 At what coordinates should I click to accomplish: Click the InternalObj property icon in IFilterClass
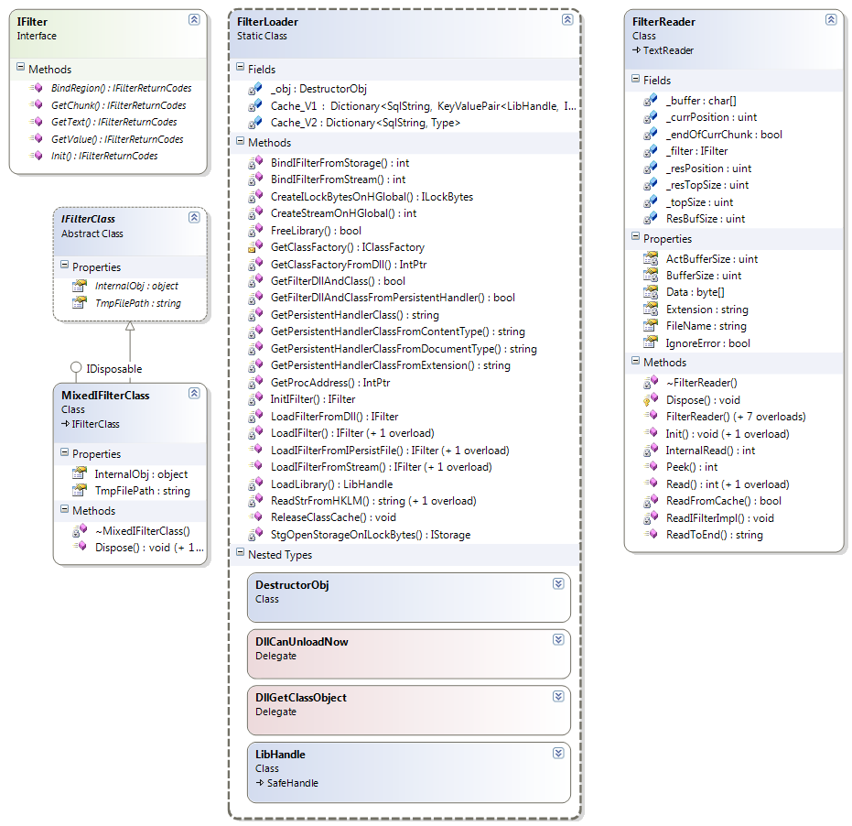pyautogui.click(x=80, y=286)
